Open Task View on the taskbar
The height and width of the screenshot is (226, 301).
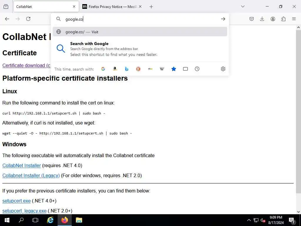tap(35, 220)
